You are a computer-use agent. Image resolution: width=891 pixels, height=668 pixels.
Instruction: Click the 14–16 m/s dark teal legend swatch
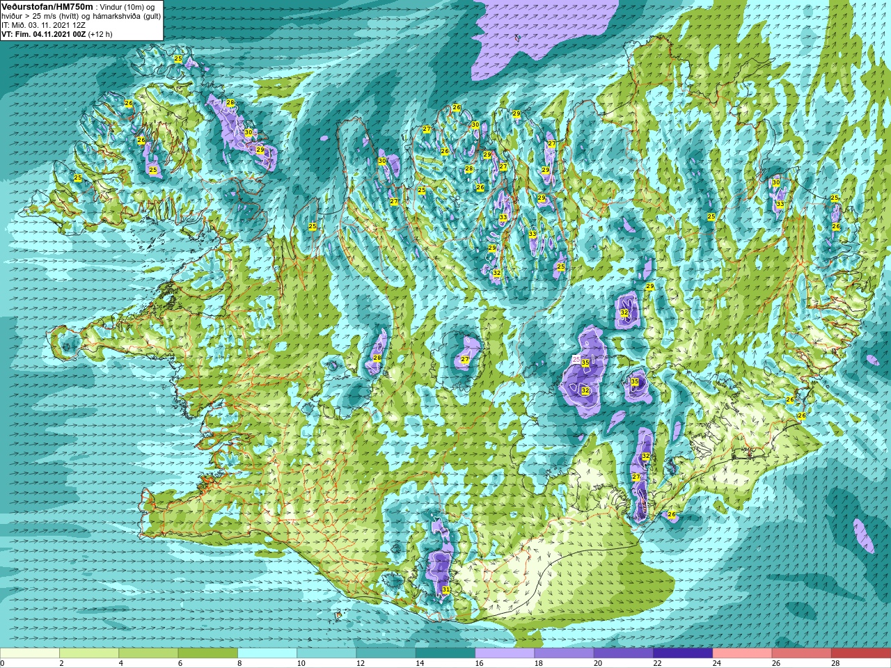pos(445,653)
